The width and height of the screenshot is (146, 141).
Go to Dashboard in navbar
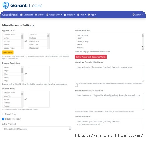[27, 15]
